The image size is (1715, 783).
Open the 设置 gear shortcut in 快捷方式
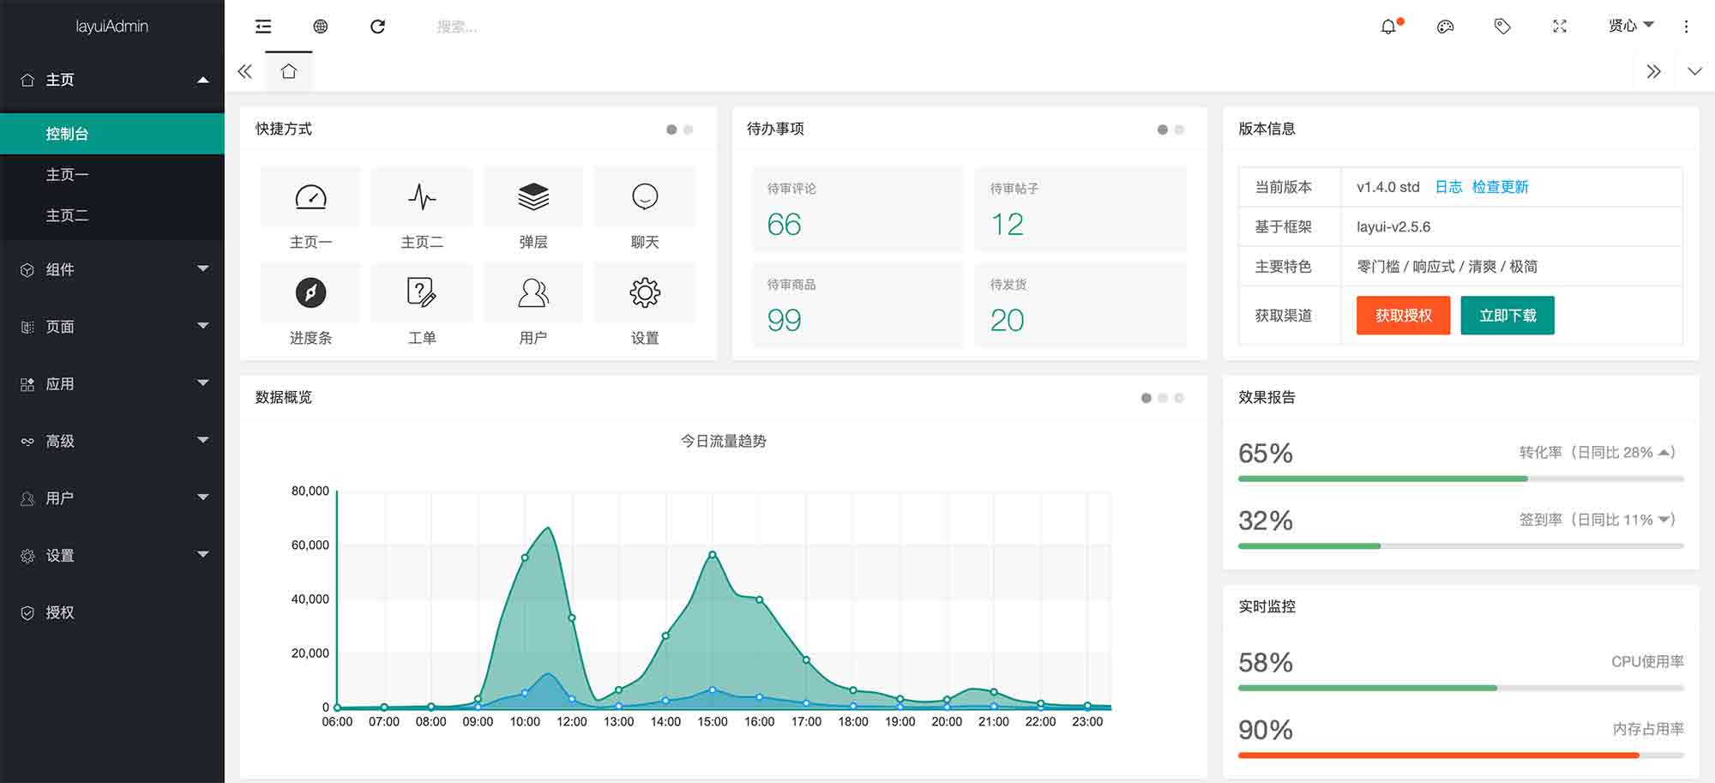[645, 293]
